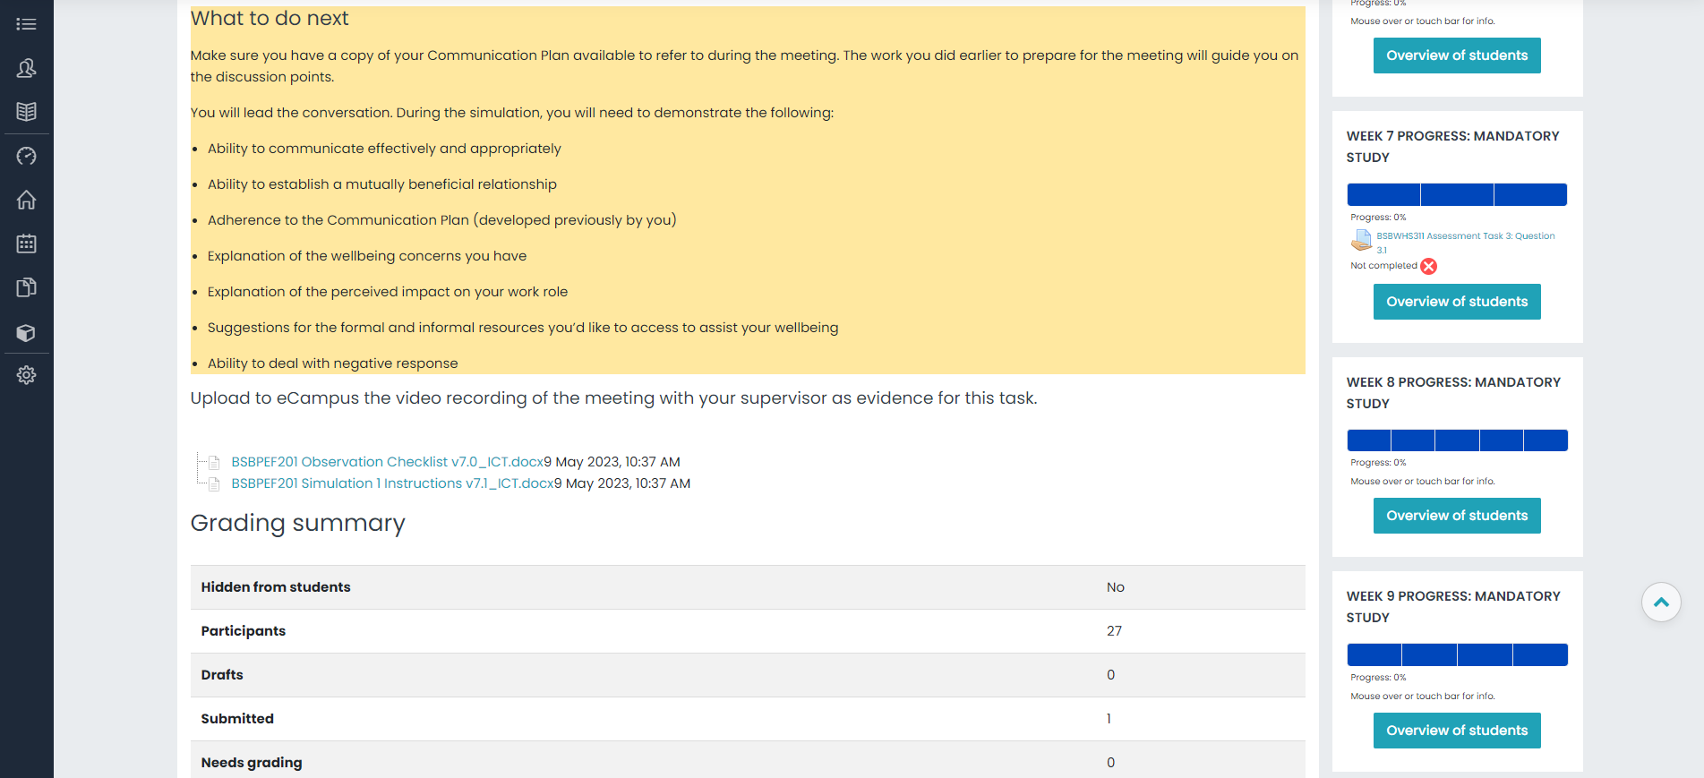Click the cube icon in sidebar

(x=26, y=332)
